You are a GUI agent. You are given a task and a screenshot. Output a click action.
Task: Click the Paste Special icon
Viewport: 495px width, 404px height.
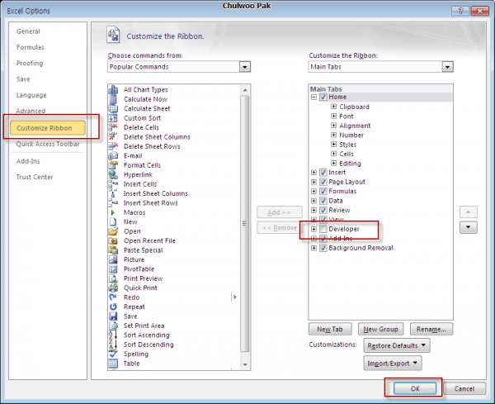[x=113, y=250]
